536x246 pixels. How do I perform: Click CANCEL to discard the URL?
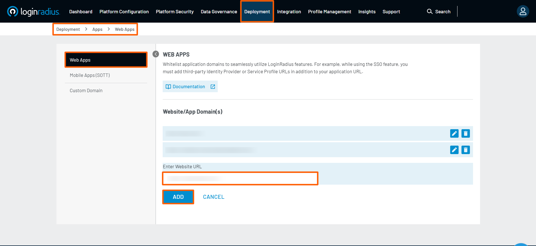[x=213, y=197]
